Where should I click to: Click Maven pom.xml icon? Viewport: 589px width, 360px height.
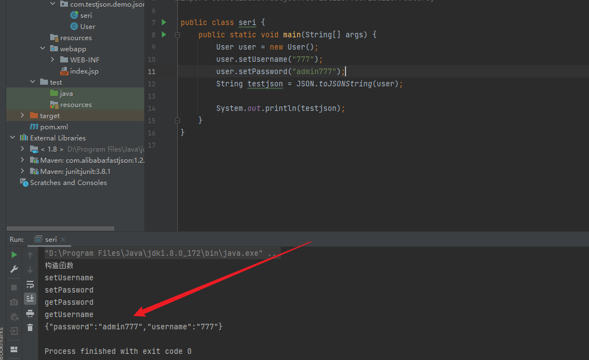34,127
